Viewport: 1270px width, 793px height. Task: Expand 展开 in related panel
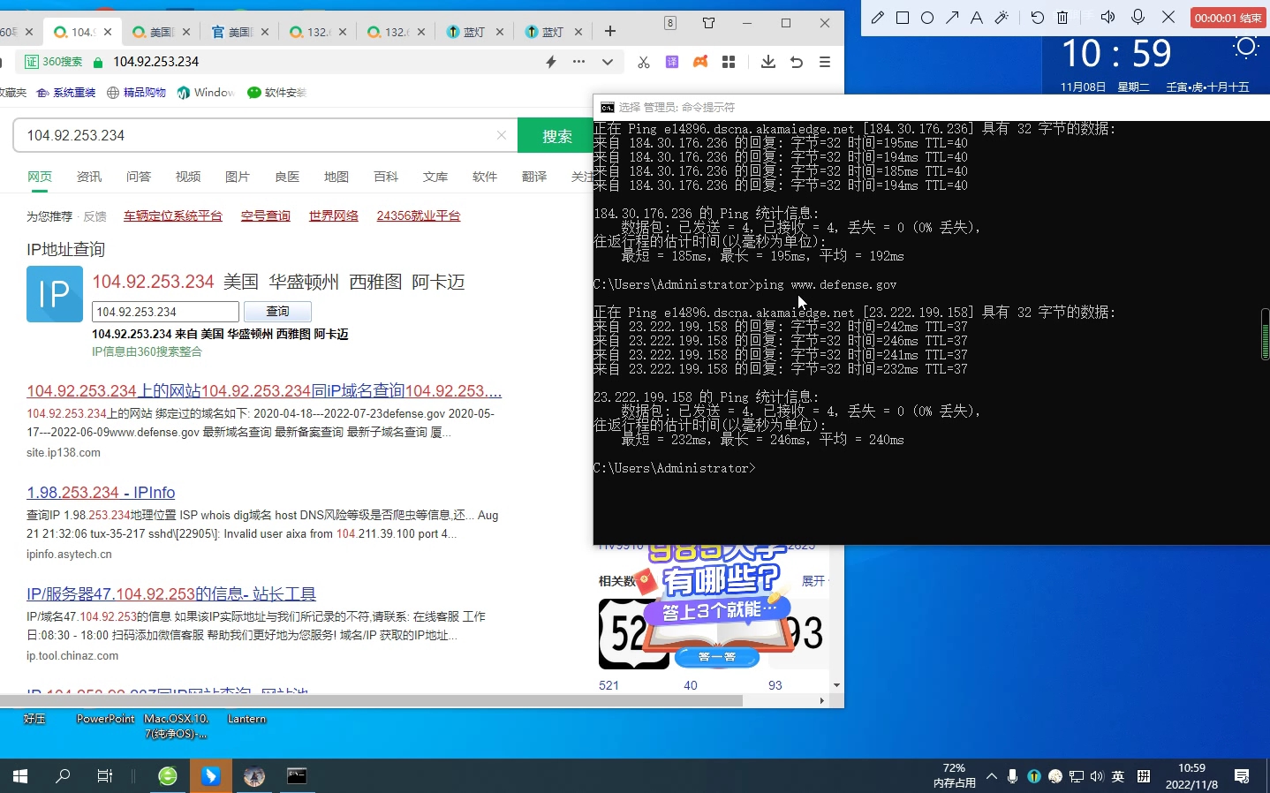(x=813, y=580)
